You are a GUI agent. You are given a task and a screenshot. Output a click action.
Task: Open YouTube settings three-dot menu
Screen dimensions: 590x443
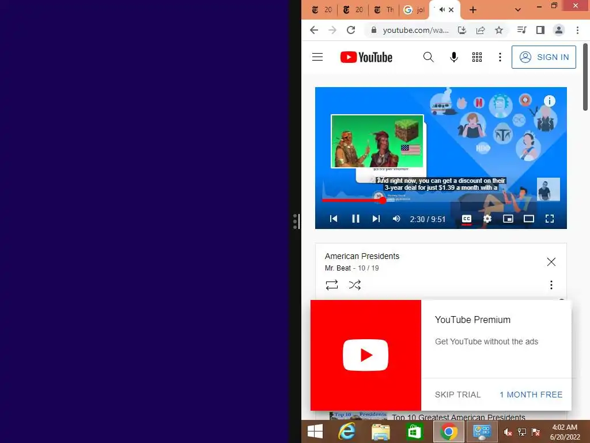pos(500,57)
